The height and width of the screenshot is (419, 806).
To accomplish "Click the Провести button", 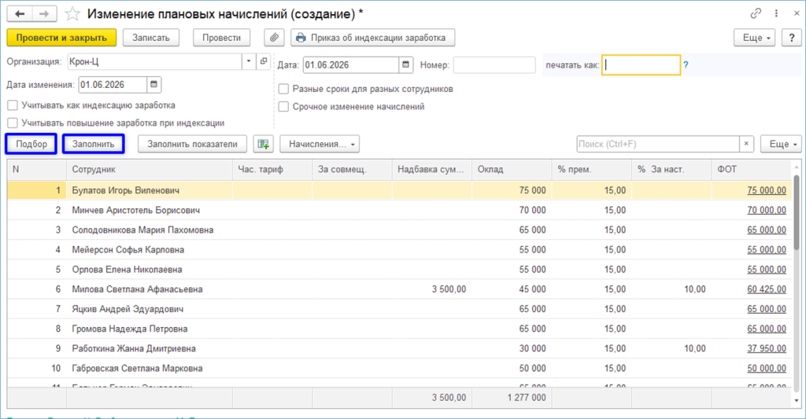I will (221, 38).
